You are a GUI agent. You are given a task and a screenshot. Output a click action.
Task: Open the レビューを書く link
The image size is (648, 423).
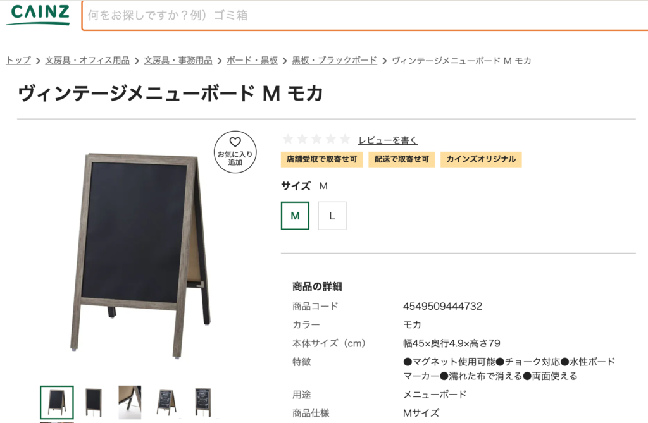tap(388, 140)
